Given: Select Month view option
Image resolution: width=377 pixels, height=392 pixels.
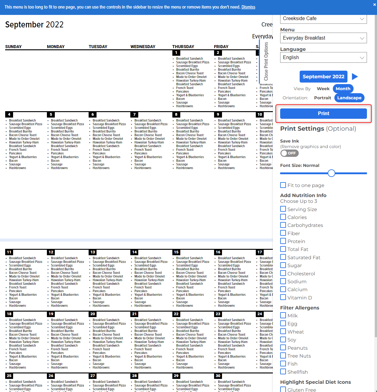Looking at the screenshot, I should (x=343, y=89).
